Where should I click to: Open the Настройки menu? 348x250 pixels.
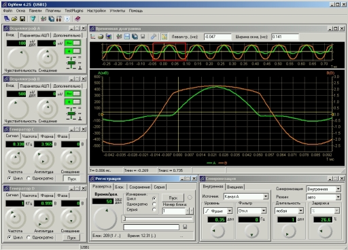coord(97,11)
